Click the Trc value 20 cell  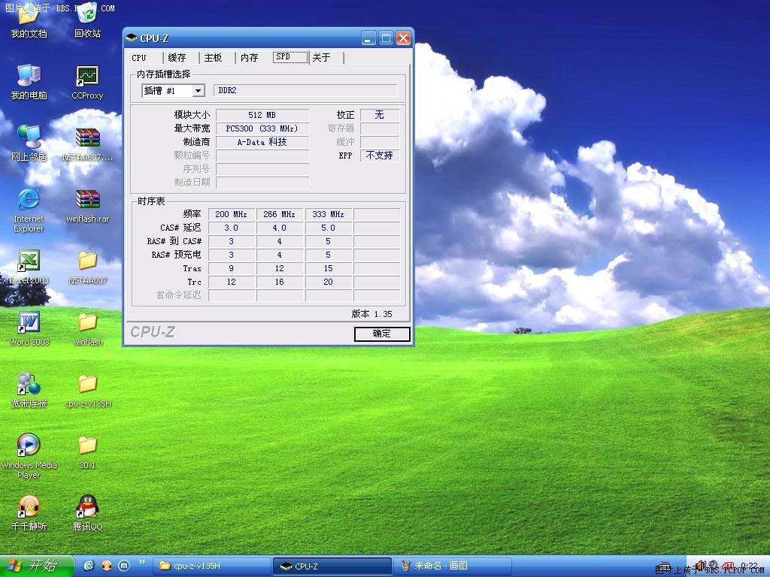point(328,282)
